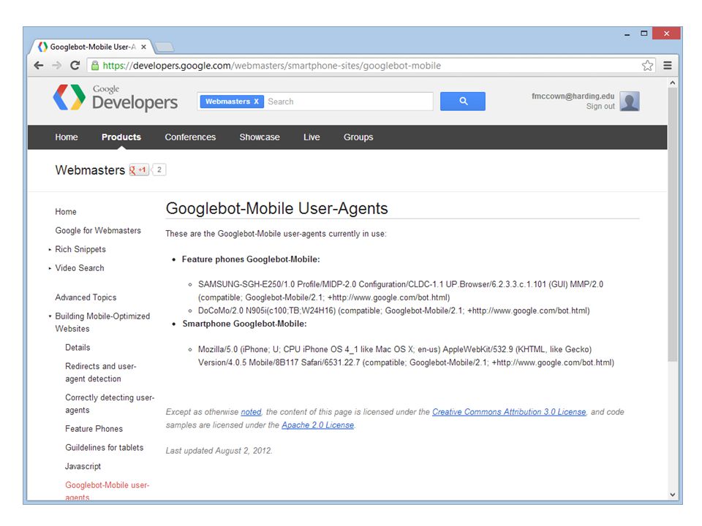Open Google for Webmasters in the sidebar
The height and width of the screenshot is (526, 702).
tap(98, 230)
